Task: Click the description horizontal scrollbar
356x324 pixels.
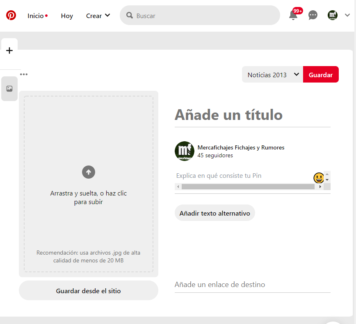Action: tap(248, 187)
